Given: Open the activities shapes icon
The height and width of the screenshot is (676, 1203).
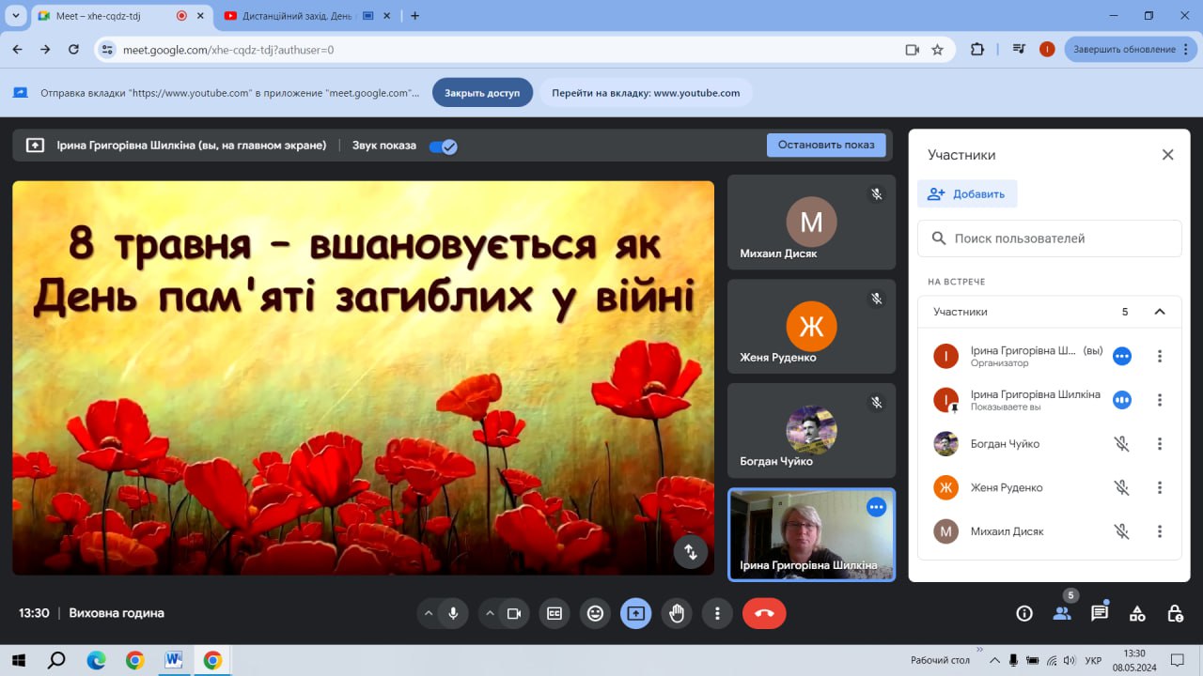Looking at the screenshot, I should (1137, 613).
